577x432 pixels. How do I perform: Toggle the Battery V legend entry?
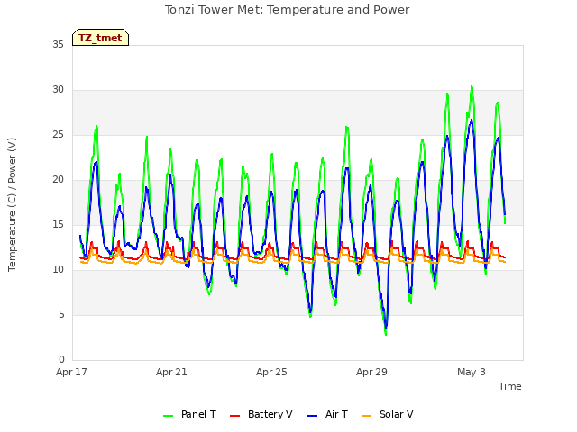pyautogui.click(x=261, y=414)
